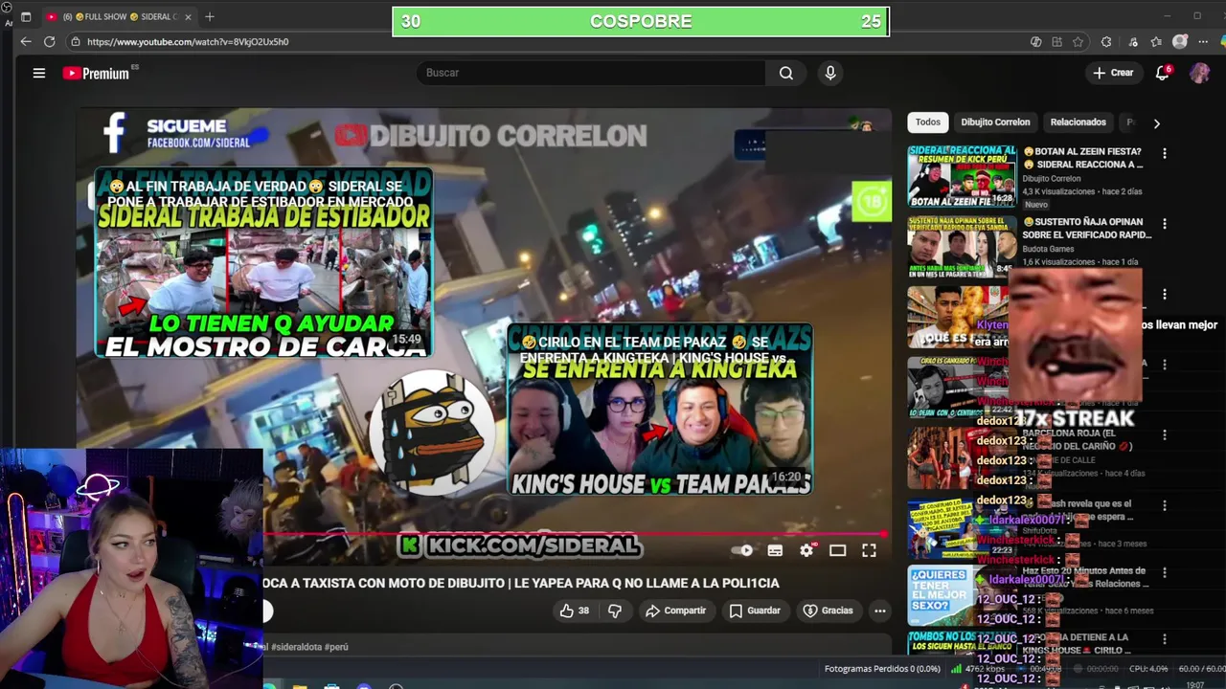This screenshot has height=689, width=1226.
Task: Click the #perú hashtag
Action: point(336,647)
